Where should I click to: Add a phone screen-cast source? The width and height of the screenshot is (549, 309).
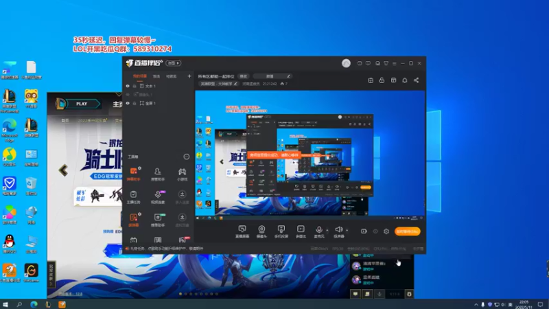click(x=281, y=231)
